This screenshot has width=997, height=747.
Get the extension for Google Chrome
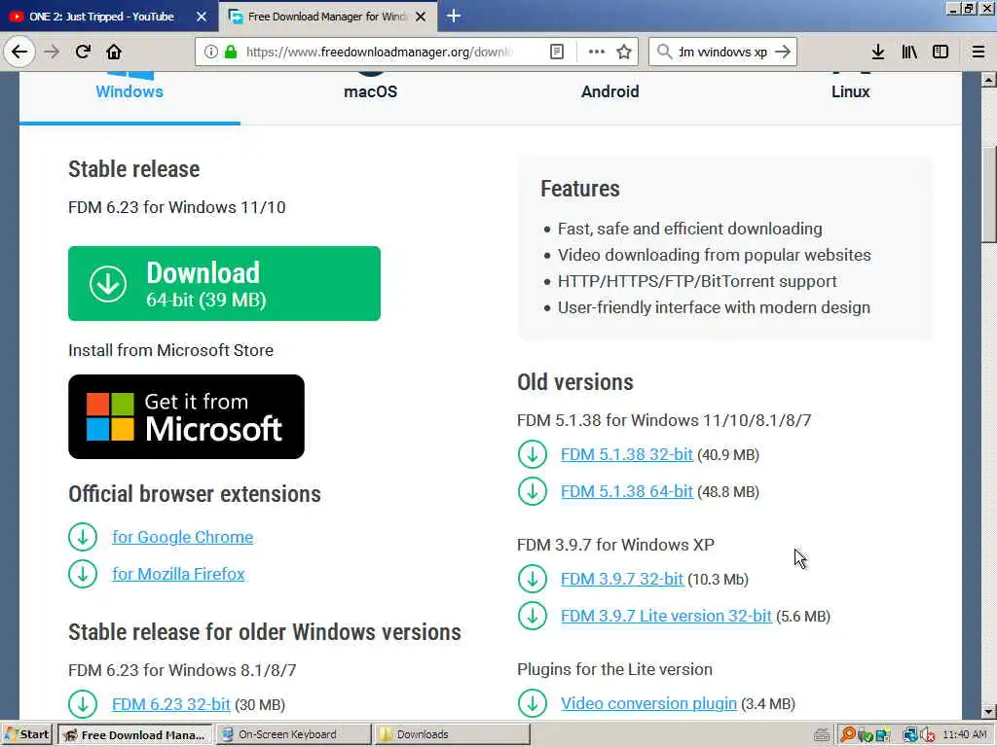click(x=182, y=537)
